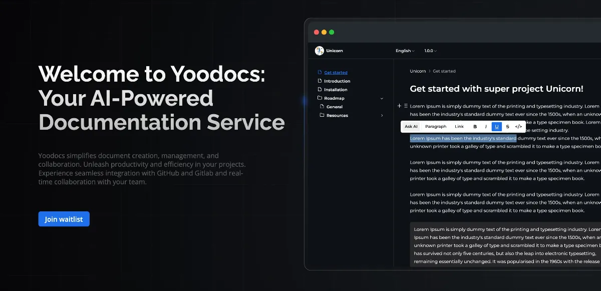Click the plus add-block icon
The height and width of the screenshot is (291, 601).
[x=399, y=106]
